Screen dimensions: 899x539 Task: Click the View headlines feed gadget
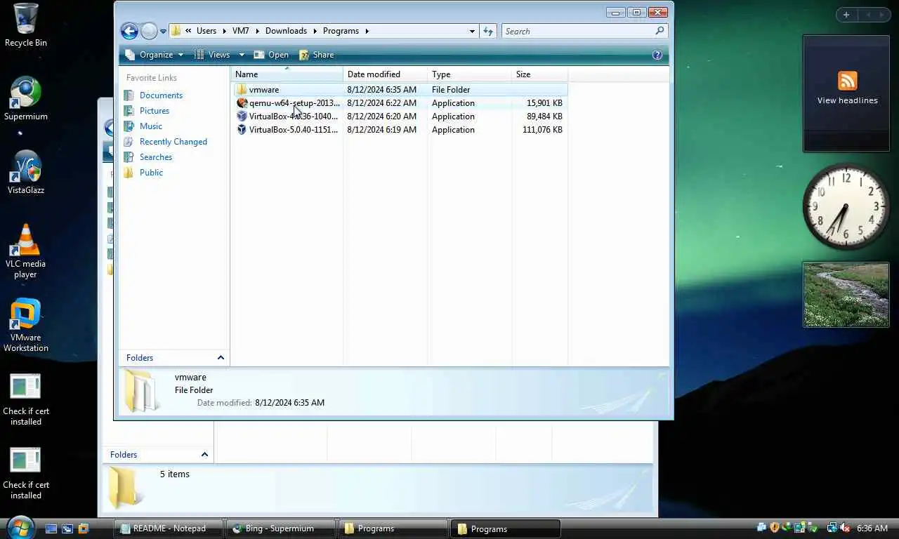[847, 93]
